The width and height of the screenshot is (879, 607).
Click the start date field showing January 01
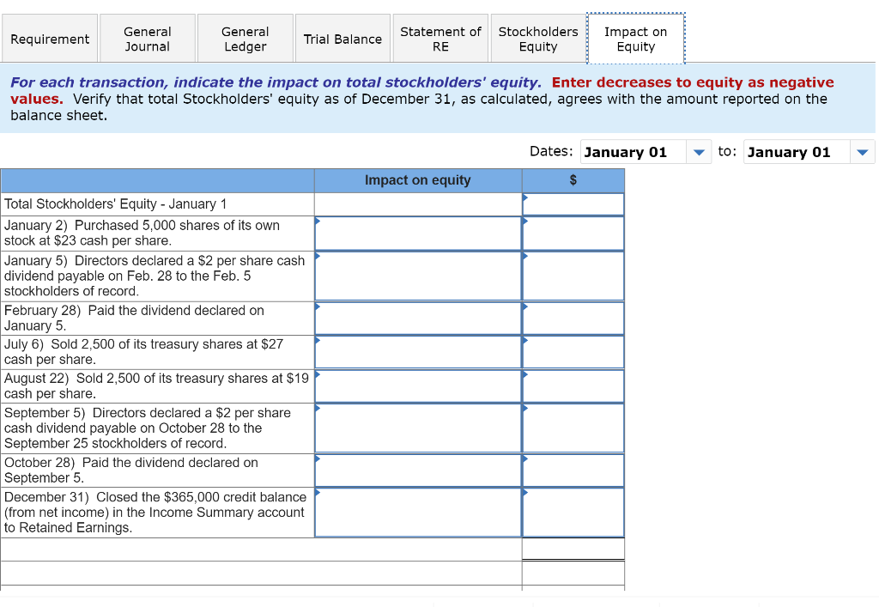633,152
